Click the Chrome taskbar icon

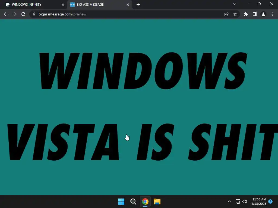[x=145, y=201]
